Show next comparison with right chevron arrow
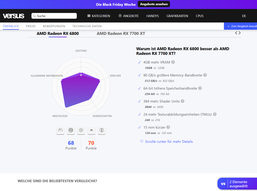The image size is (257, 191). (x=240, y=33)
